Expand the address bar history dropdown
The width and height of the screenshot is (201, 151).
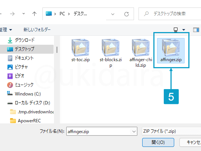point(113,14)
